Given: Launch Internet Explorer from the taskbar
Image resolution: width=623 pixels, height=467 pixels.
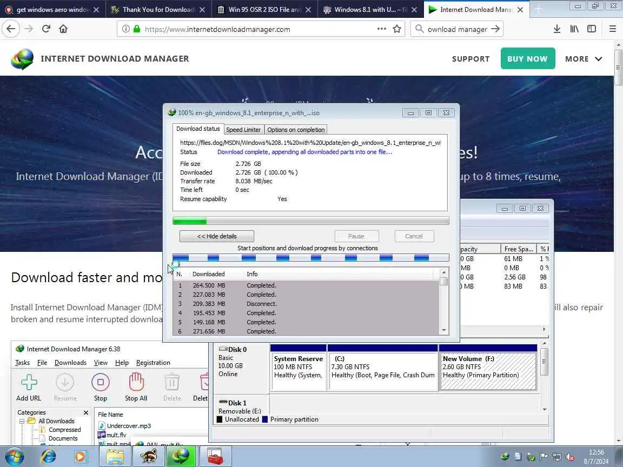Looking at the screenshot, I should tap(49, 457).
